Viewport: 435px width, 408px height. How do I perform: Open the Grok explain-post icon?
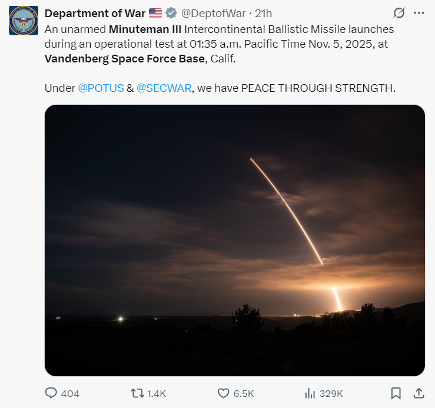399,13
